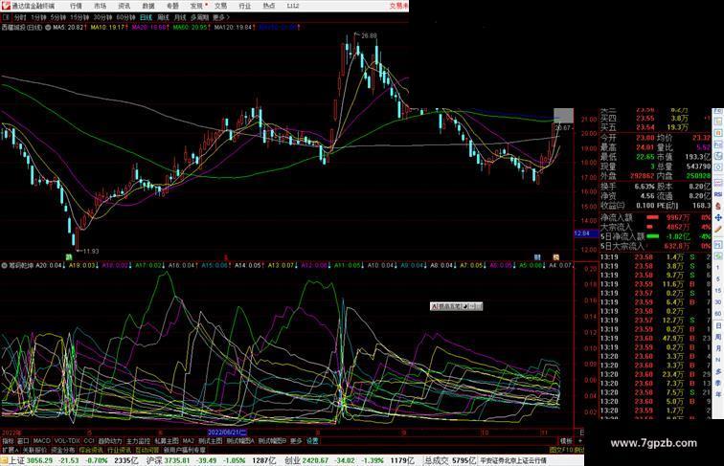Switch chart to 15分钟 period
The width and height of the screenshot is (724, 466).
coord(79,17)
